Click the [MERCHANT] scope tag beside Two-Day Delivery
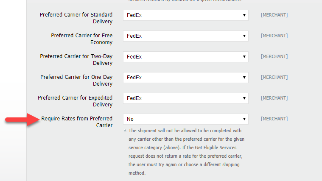322x181 pixels. coord(274,57)
